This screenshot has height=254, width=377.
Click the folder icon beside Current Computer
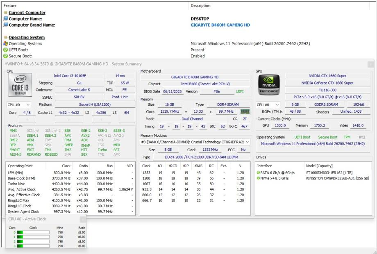(5, 13)
